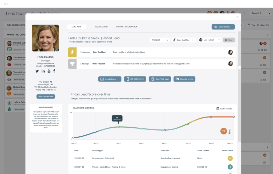Open Frida's LinkedIn social icon
Image resolution: width=273 pixels, height=174 pixels.
pyautogui.click(x=43, y=71)
